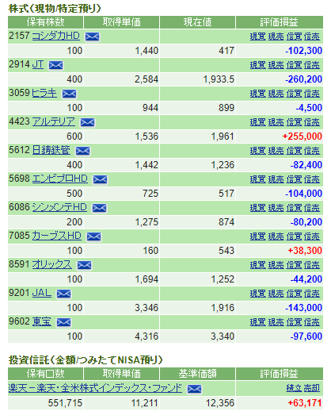Click 信買 in the JT row
This screenshot has height=419, width=331.
pos(295,65)
